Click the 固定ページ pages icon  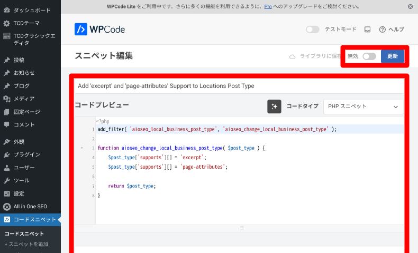[x=7, y=112]
